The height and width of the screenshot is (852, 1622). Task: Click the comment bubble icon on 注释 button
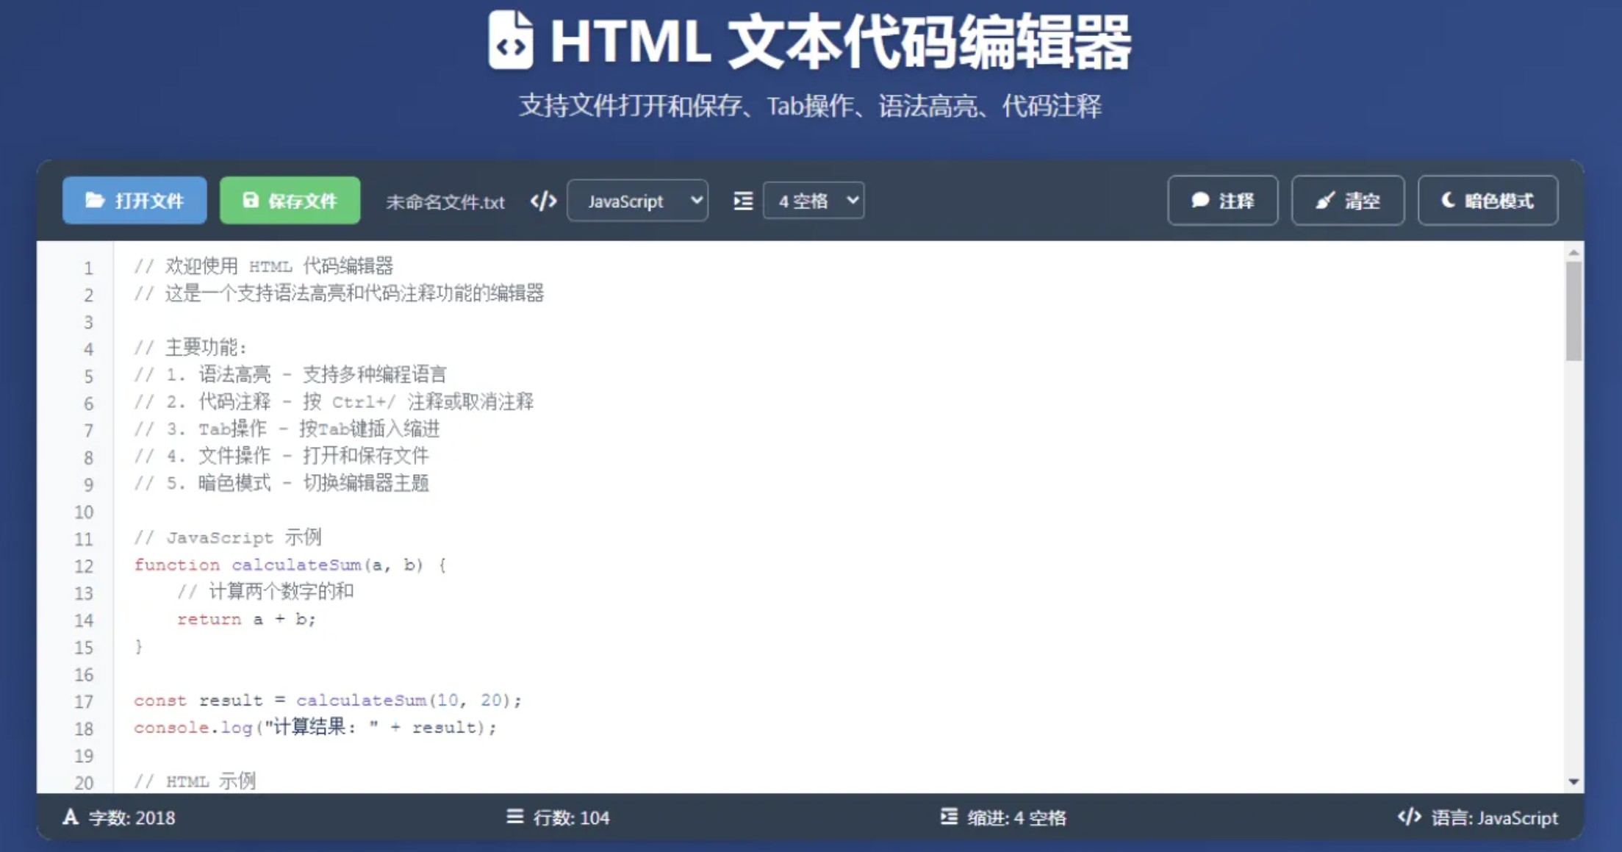coord(1201,201)
